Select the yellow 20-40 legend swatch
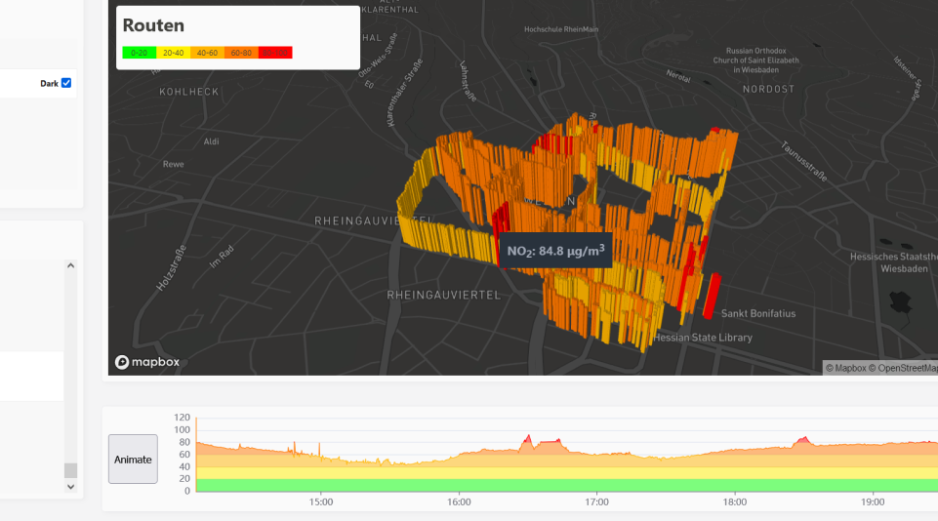 click(173, 53)
